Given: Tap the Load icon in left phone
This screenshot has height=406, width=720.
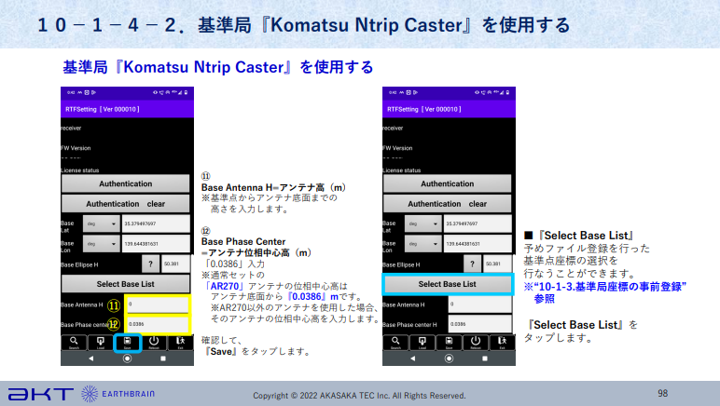Looking at the screenshot, I should pyautogui.click(x=101, y=343).
